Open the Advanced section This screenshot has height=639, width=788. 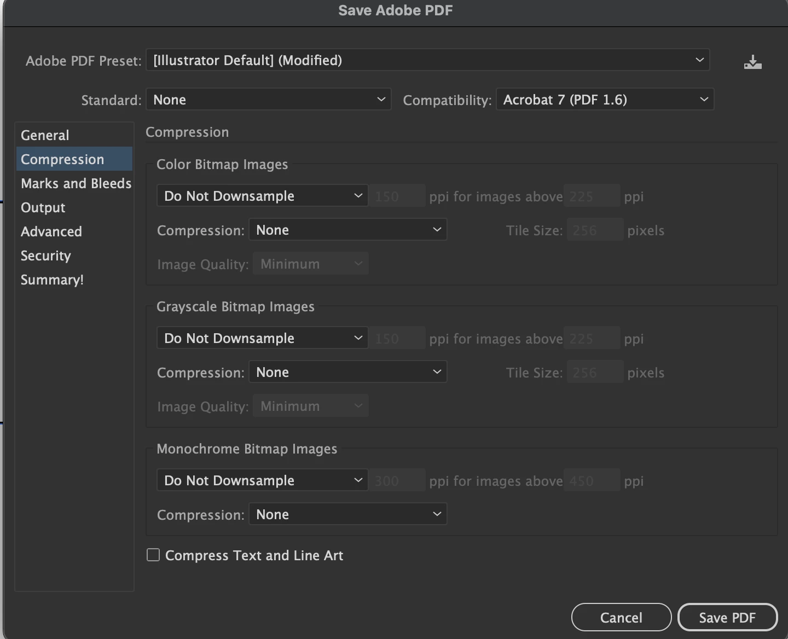point(74,231)
